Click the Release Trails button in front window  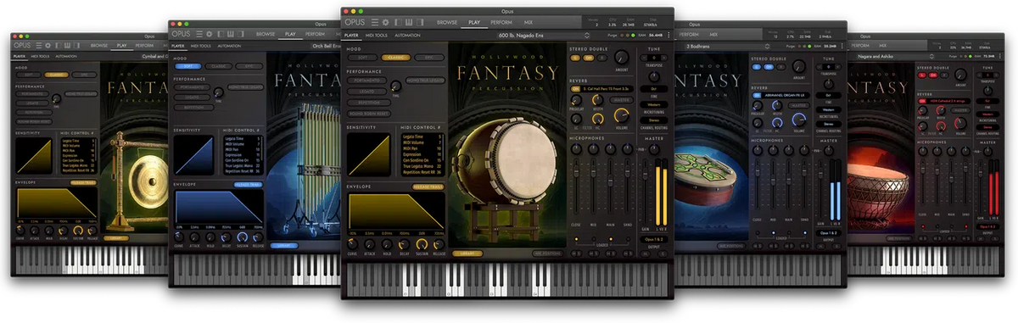click(428, 187)
